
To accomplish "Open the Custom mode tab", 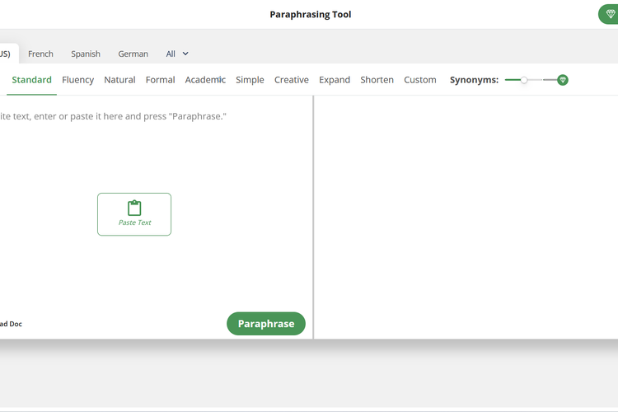I will point(419,80).
